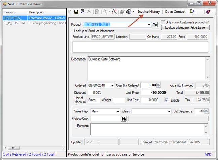Viewport: 218px width, 160px height.
Task: Click the New record toolbar icon
Action: [70, 12]
